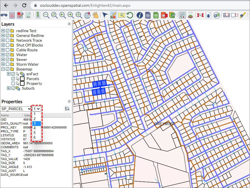Select the pan hand tool
250x188 pixels.
click(x=96, y=15)
